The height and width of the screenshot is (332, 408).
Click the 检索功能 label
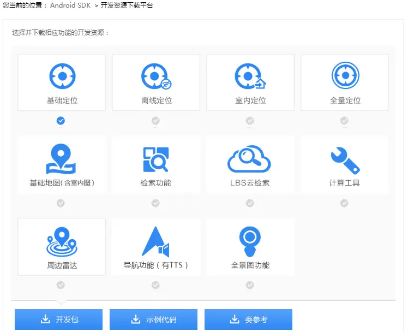(x=155, y=183)
